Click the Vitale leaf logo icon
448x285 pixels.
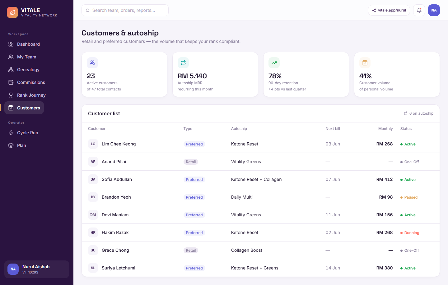point(12,12)
